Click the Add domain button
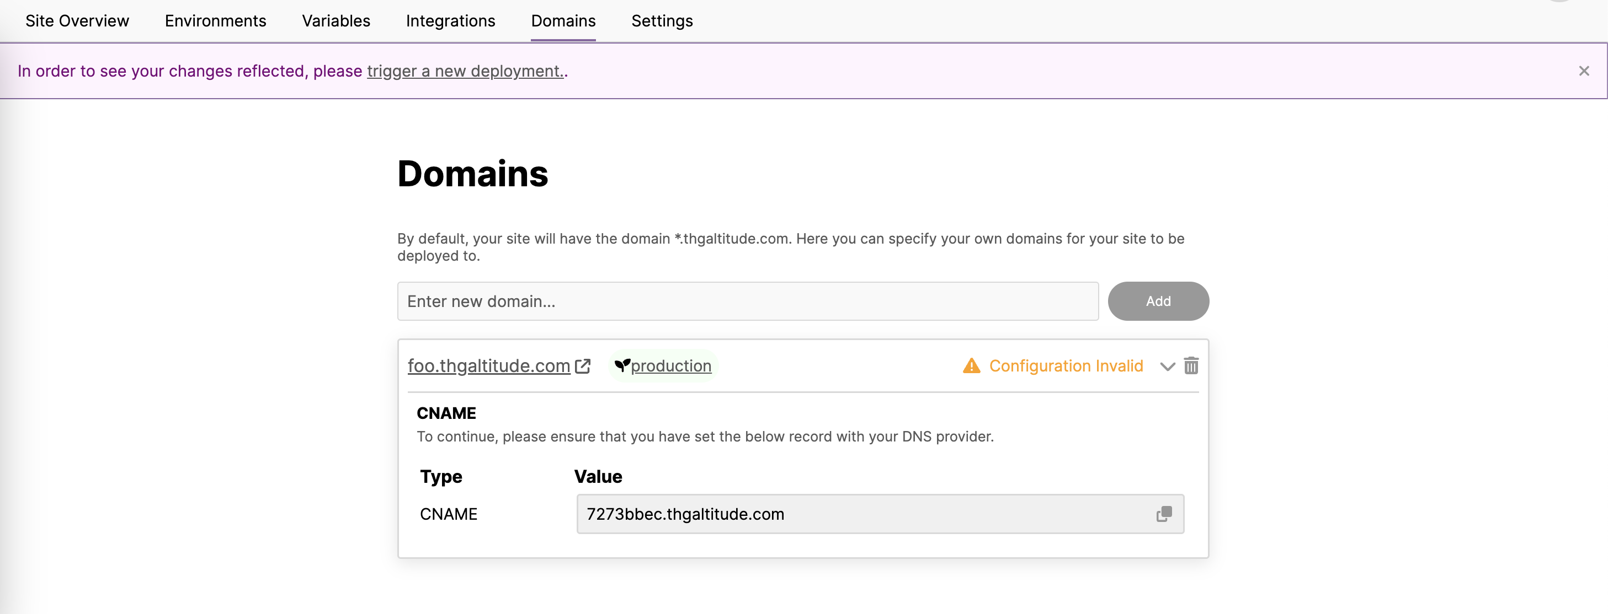 (1158, 301)
